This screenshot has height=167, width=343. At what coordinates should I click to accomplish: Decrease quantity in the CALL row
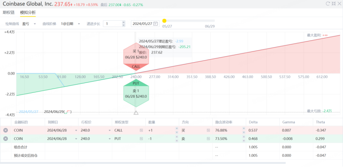coord(177,132)
